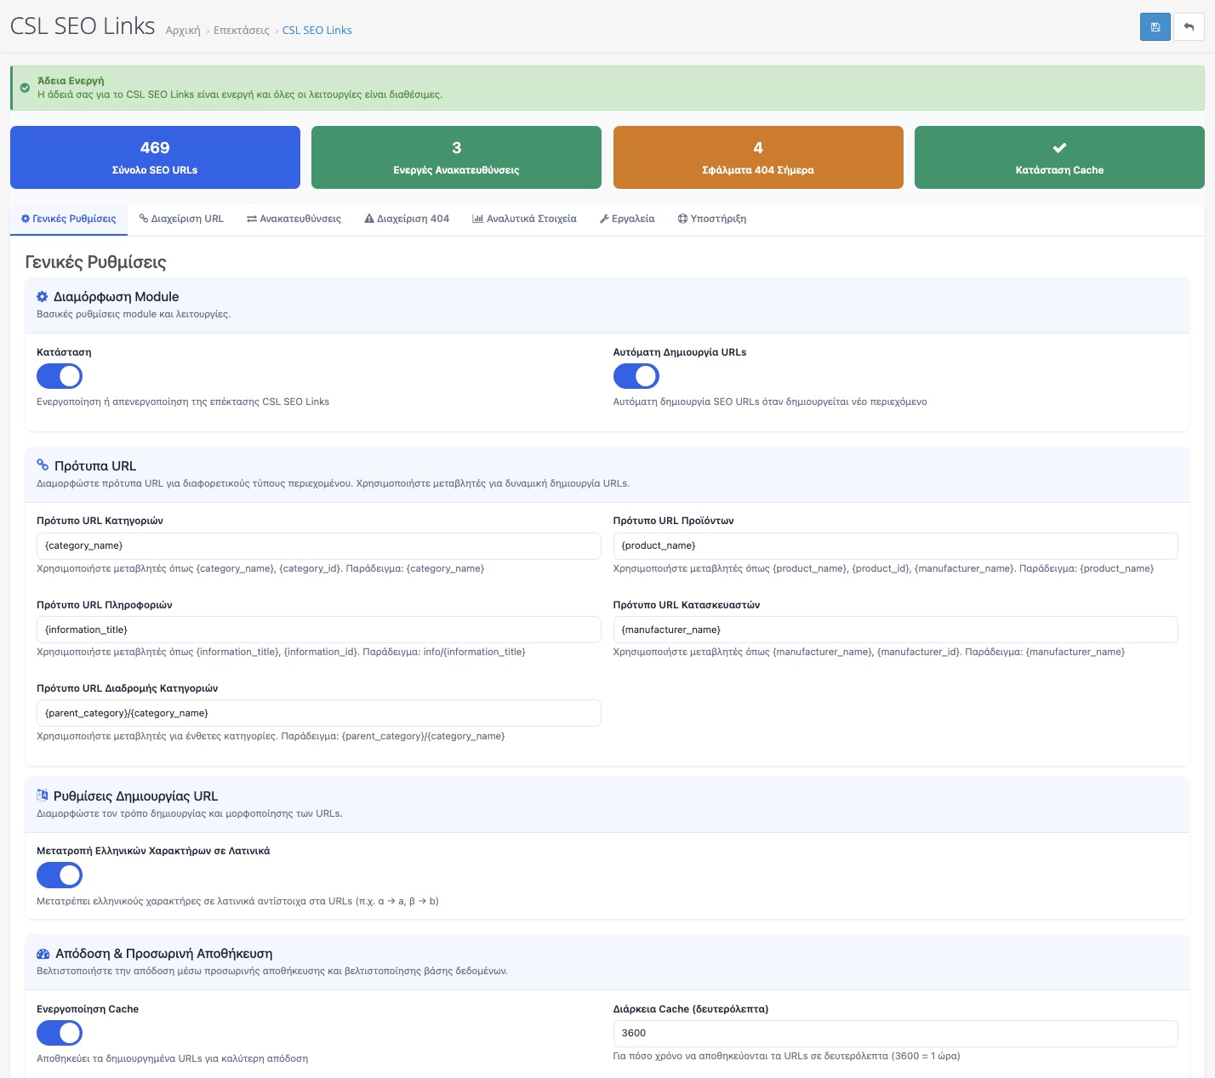Click the Πρότυπο URL Διαδρομής Κατηγοριών input field
Viewport: 1215px width, 1078px height.
319,713
